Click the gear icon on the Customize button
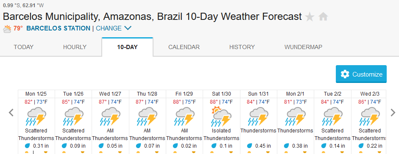399x154 pixels. 345,74
